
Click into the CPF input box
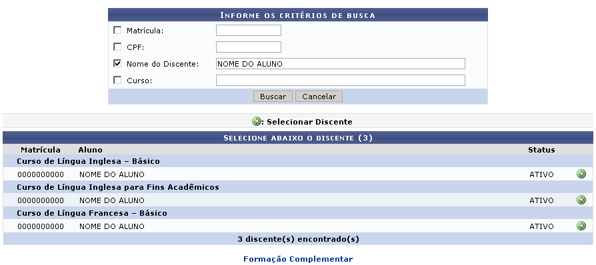pos(249,47)
